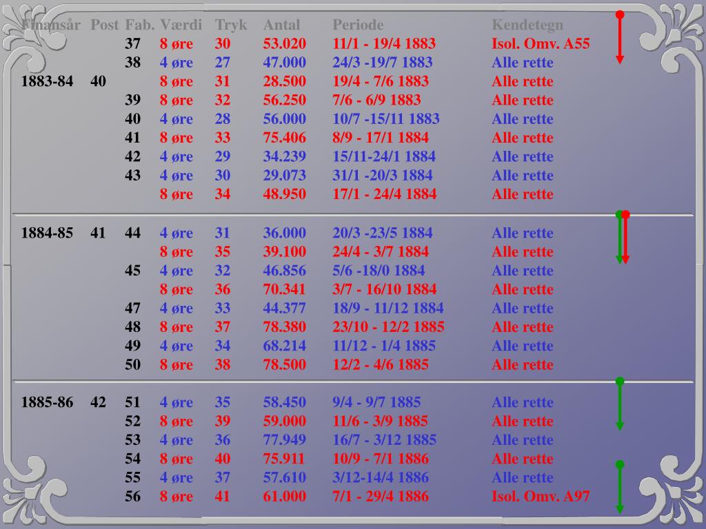Select the quantity 47.000
Viewport: 706px width, 529px height.
click(x=285, y=63)
